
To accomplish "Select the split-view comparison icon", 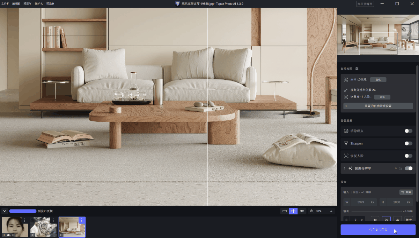I will point(293,211).
